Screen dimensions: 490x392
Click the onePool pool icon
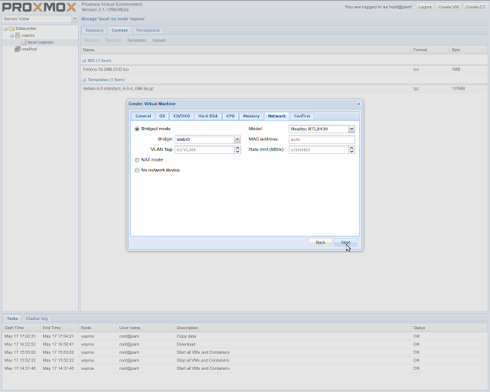(18, 49)
